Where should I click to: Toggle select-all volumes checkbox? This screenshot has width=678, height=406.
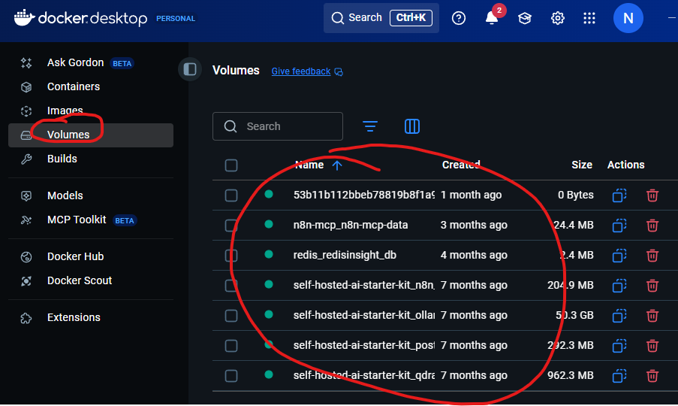[x=231, y=165]
